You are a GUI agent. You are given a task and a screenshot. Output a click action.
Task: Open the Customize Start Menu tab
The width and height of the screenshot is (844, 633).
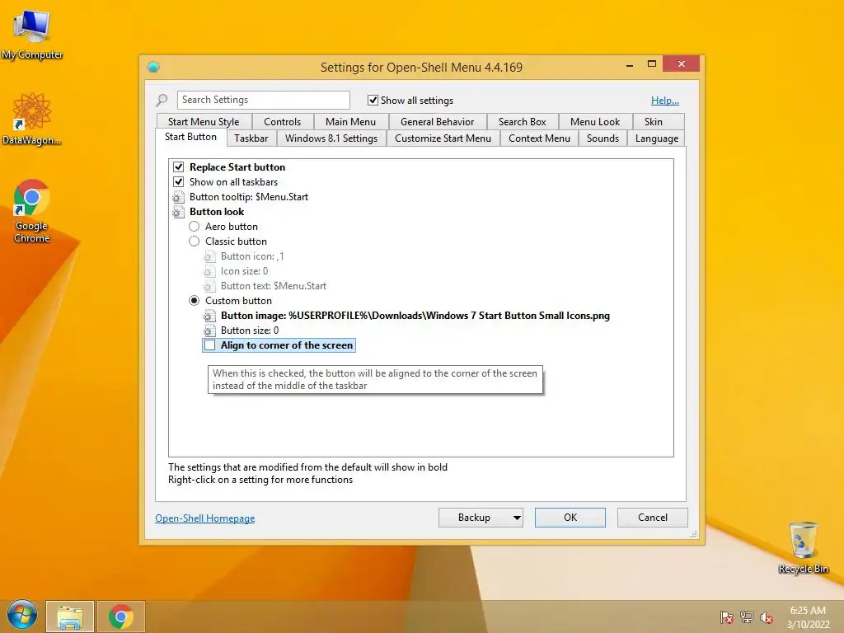pos(443,138)
